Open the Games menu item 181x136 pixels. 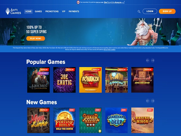[38, 11]
